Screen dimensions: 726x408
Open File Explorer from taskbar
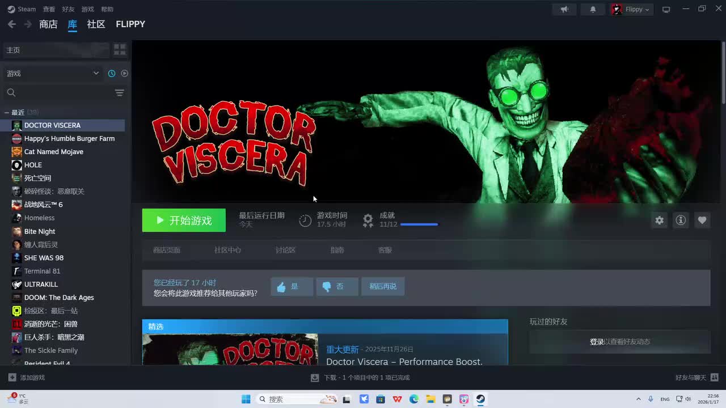[x=430, y=399]
